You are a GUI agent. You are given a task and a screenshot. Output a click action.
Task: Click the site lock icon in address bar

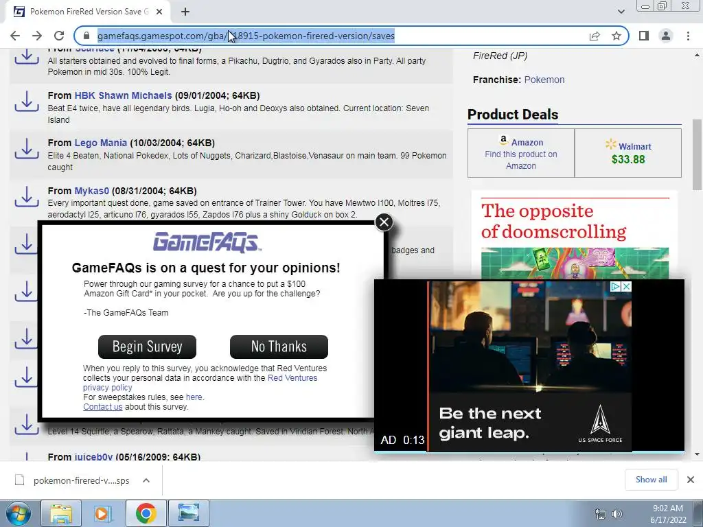tap(86, 36)
